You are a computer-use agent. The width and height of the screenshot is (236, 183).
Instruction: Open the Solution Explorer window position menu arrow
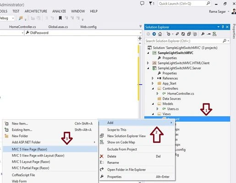tap(218, 27)
